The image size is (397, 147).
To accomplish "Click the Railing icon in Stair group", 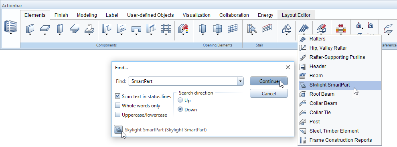I will click(267, 28).
